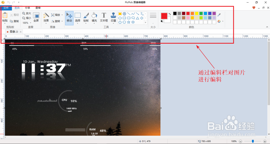
Task: Pick the arrow line shape
Action: click(137, 14)
